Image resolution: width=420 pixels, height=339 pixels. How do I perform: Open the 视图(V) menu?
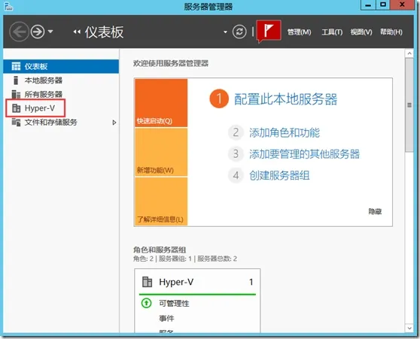361,32
